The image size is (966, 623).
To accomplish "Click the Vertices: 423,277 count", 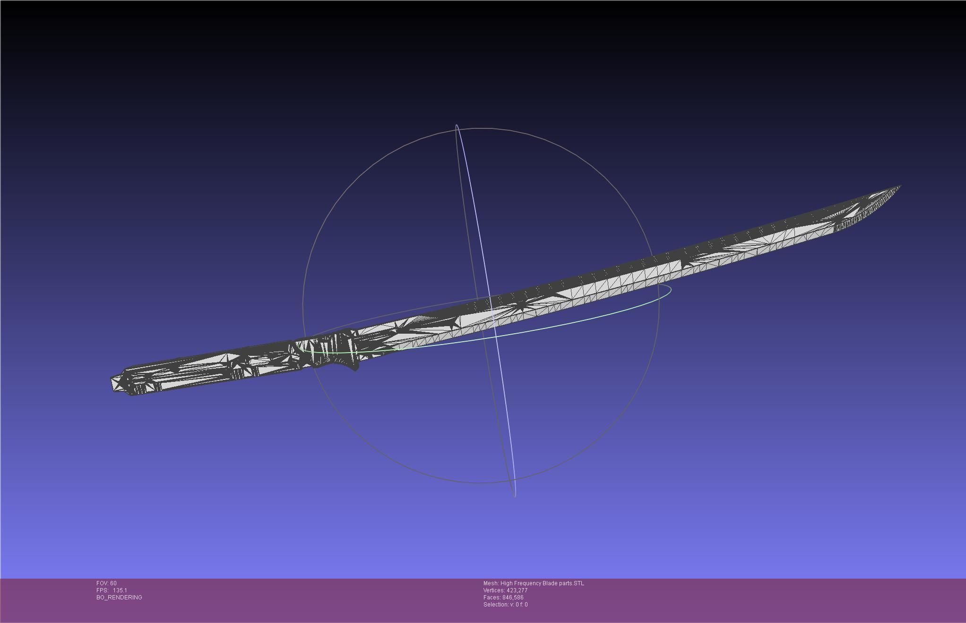I will click(x=505, y=590).
